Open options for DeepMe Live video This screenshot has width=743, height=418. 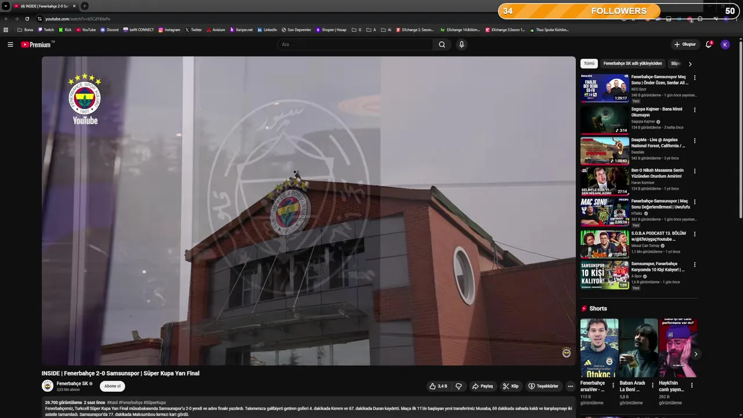point(694,140)
